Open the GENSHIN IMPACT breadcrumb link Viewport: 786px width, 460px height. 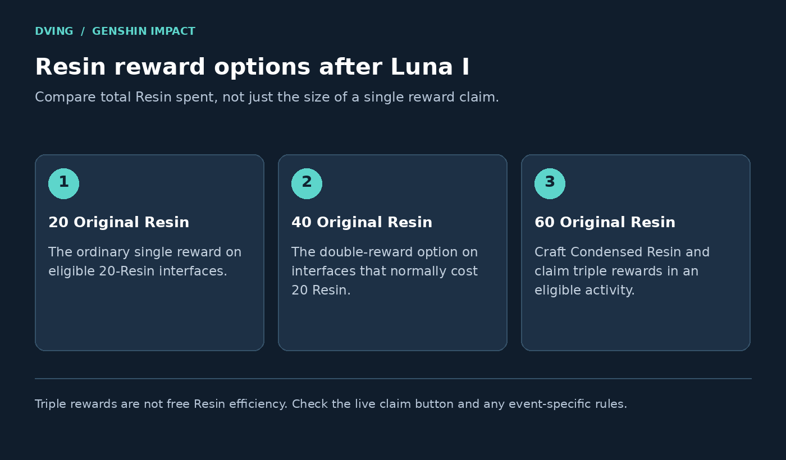pos(144,31)
